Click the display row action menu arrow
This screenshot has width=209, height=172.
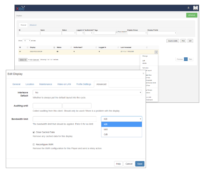156,52
